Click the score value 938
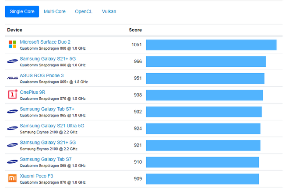289x188 pixels. click(137, 95)
